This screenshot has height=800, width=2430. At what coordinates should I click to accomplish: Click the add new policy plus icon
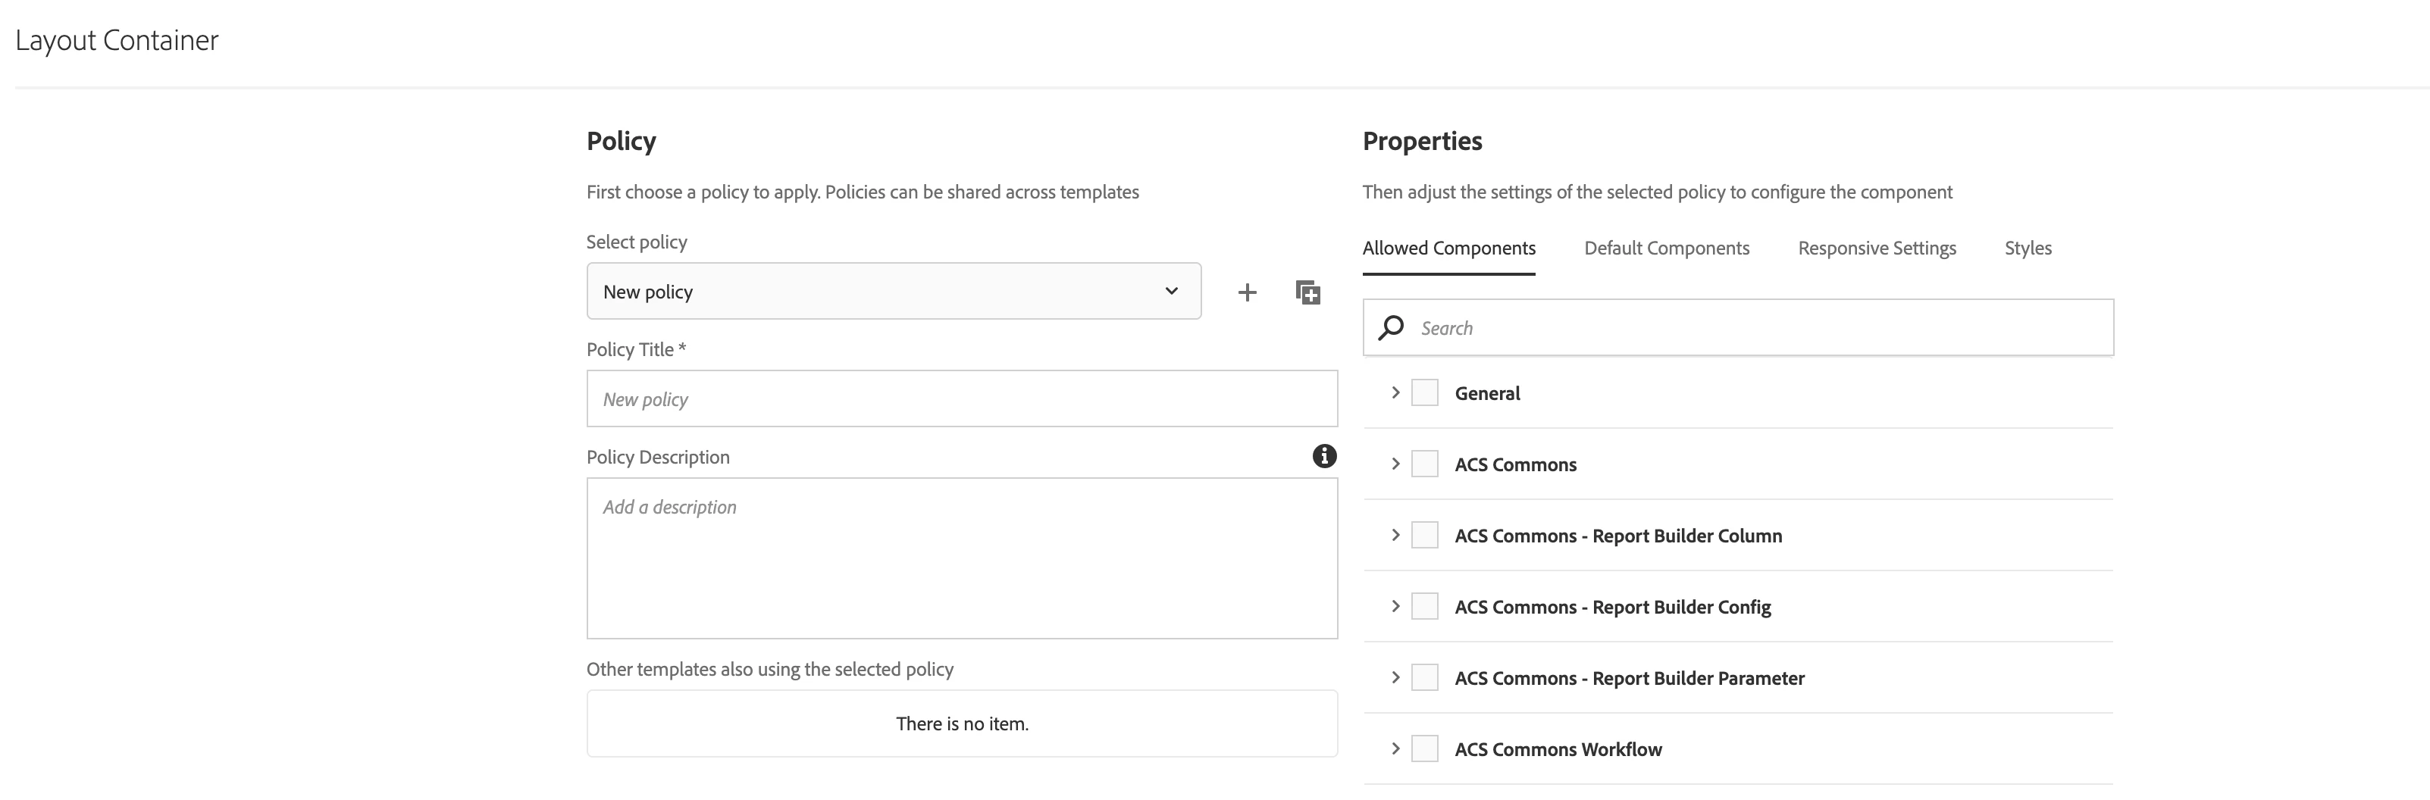1247,292
